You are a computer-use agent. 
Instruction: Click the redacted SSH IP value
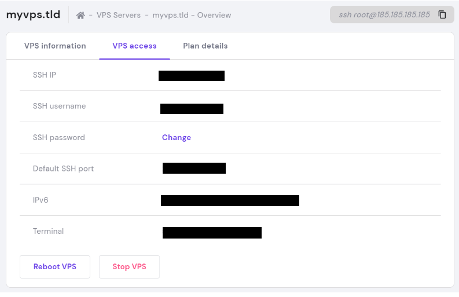click(192, 76)
